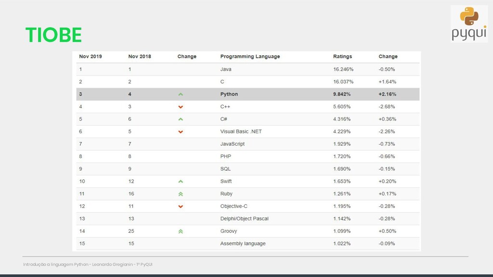Click the +0.20% change value
This screenshot has width=493, height=277.
coord(388,181)
